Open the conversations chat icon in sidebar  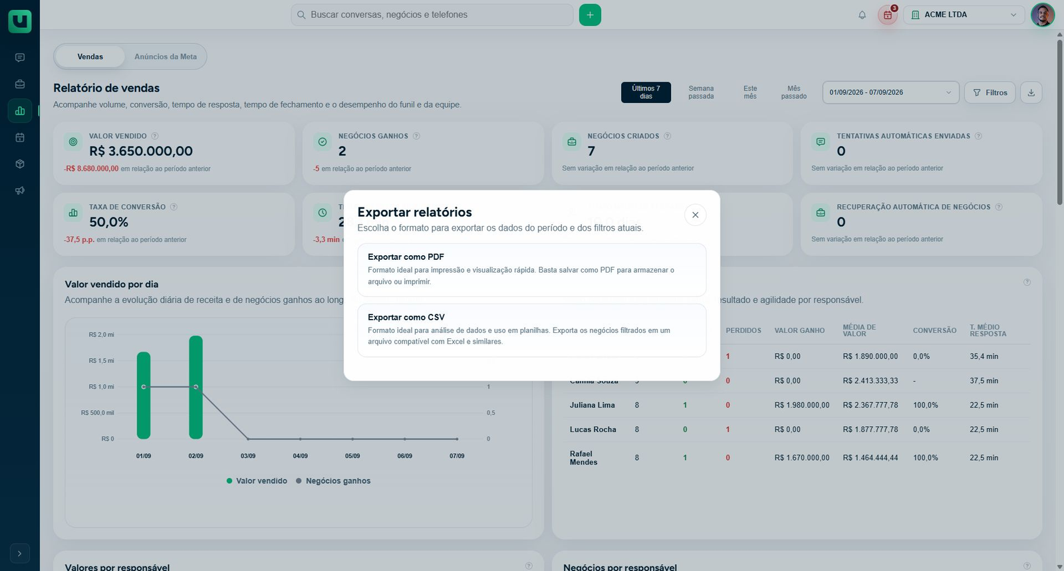(20, 58)
